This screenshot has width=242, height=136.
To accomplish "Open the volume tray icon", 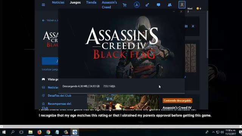I will [222, 132].
